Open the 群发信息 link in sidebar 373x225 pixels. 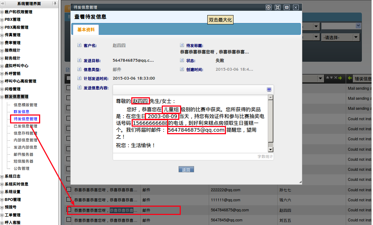pyautogui.click(x=22, y=112)
